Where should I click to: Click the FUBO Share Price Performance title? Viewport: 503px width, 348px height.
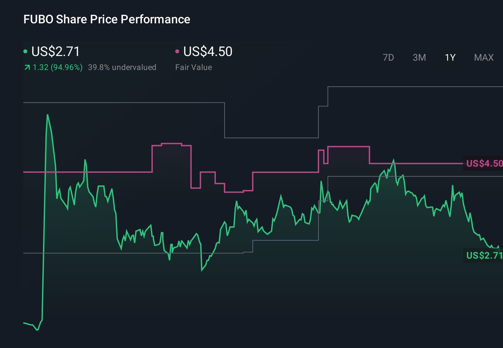107,19
